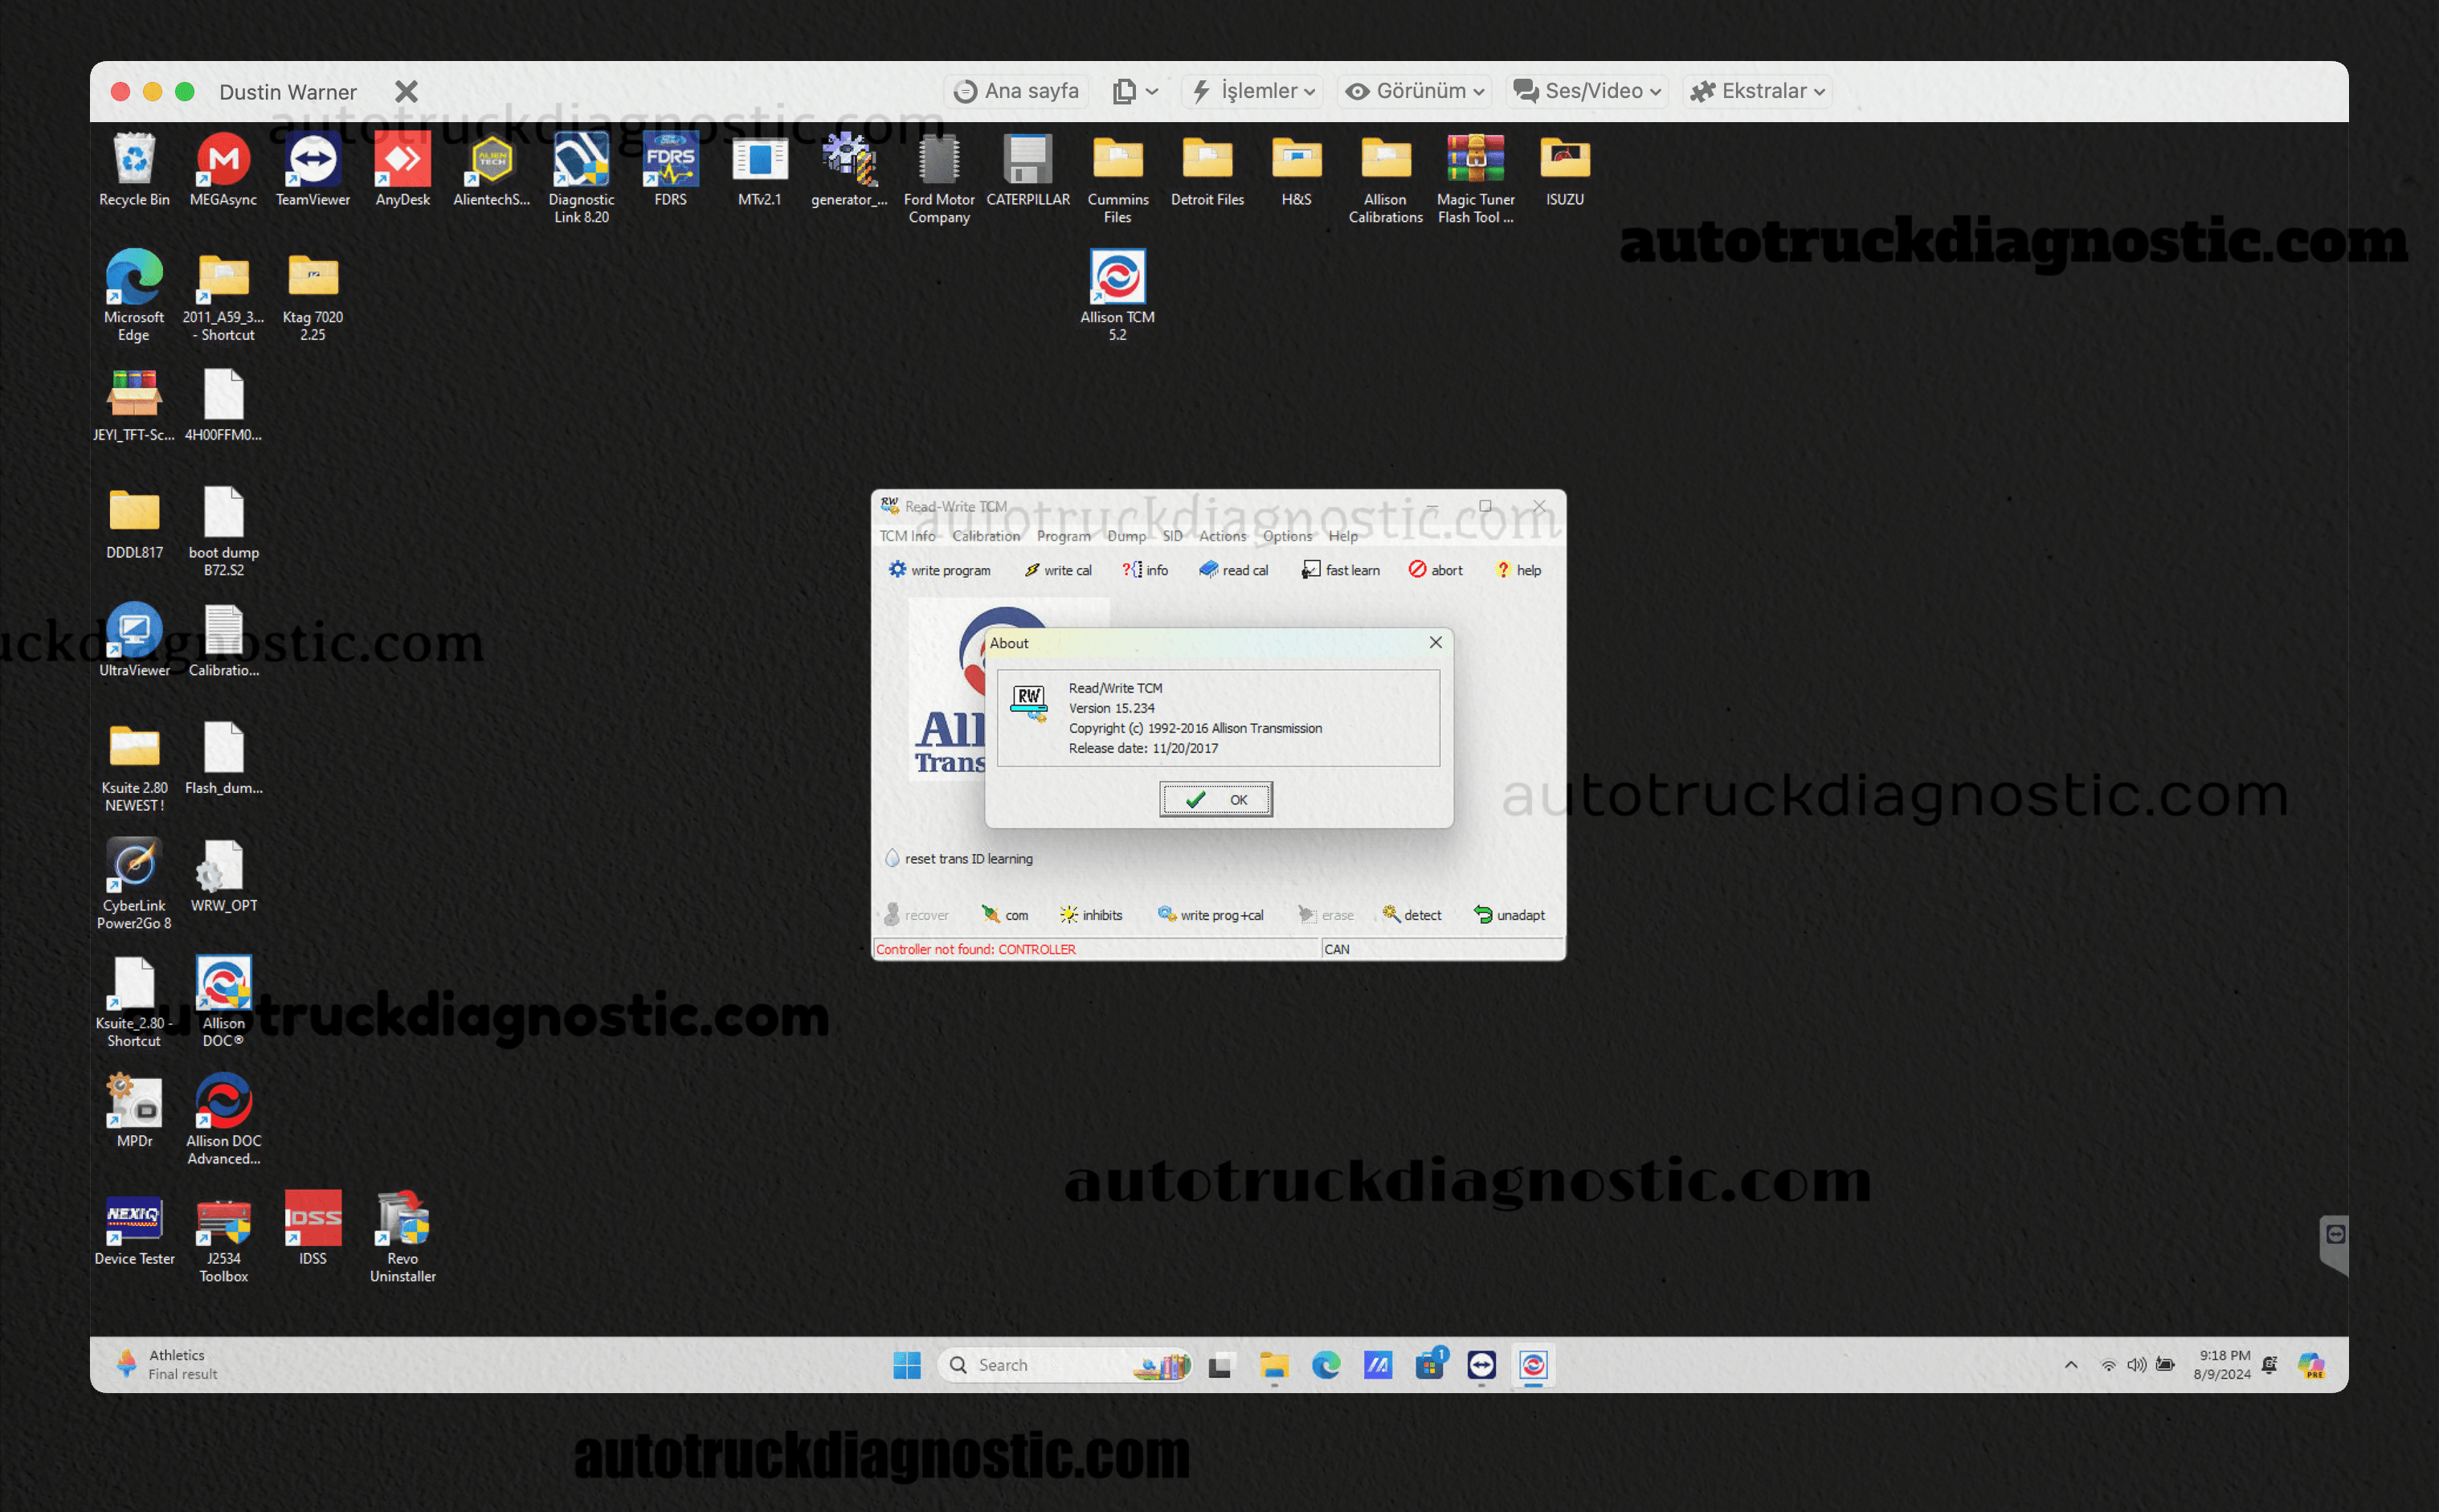Expand the İşlemler dropdown
The height and width of the screenshot is (1512, 2439).
coord(1254,91)
